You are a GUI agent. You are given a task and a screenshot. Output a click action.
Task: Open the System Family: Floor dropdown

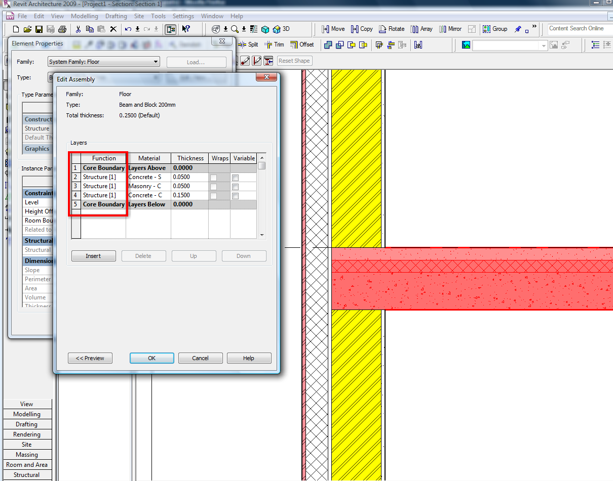pos(104,62)
